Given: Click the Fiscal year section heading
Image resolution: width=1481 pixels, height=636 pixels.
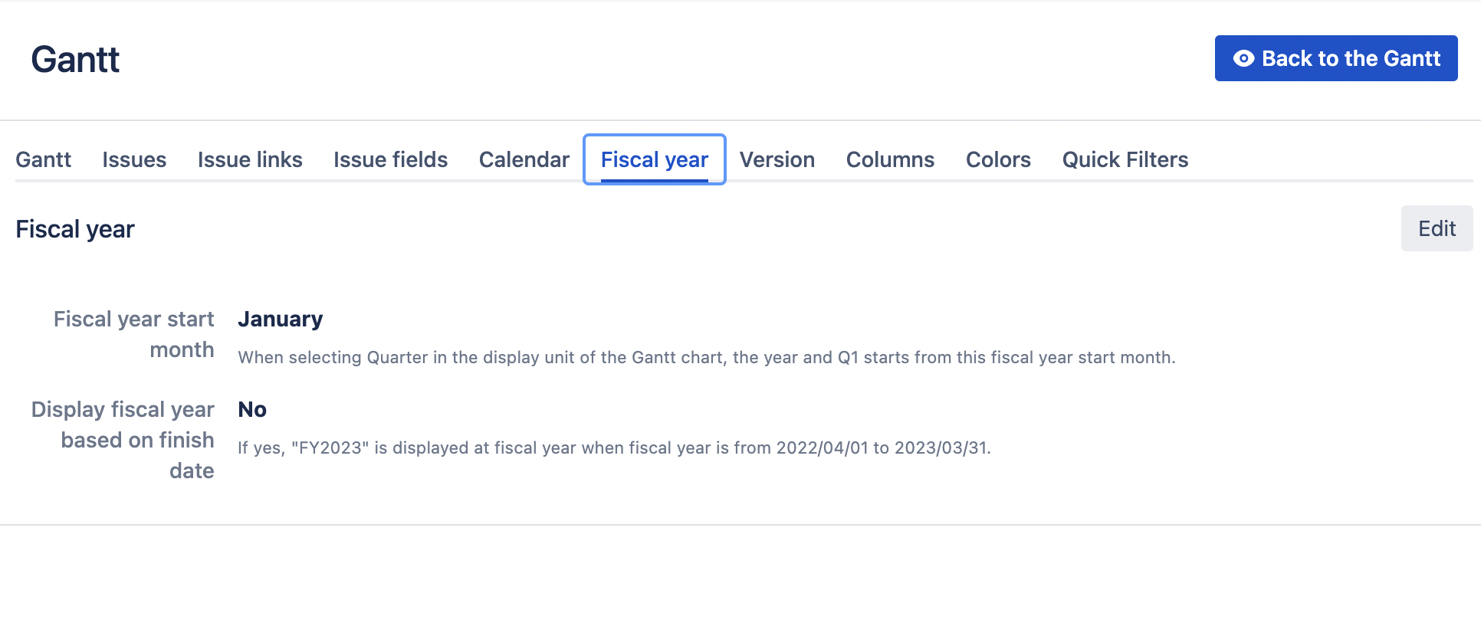Looking at the screenshot, I should coord(75,229).
